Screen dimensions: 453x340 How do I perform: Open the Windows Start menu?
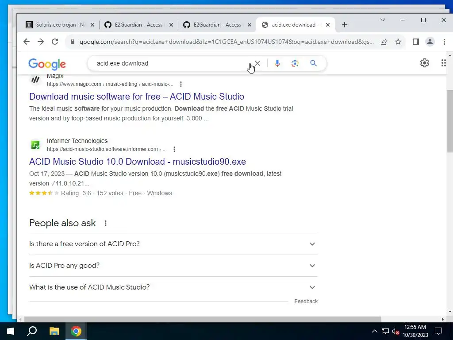(11, 331)
